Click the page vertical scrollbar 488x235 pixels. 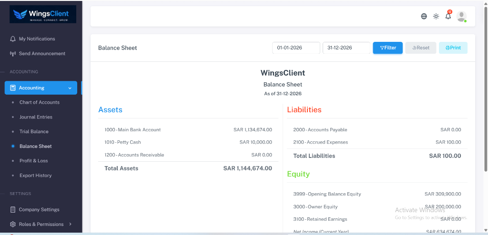tap(486, 88)
